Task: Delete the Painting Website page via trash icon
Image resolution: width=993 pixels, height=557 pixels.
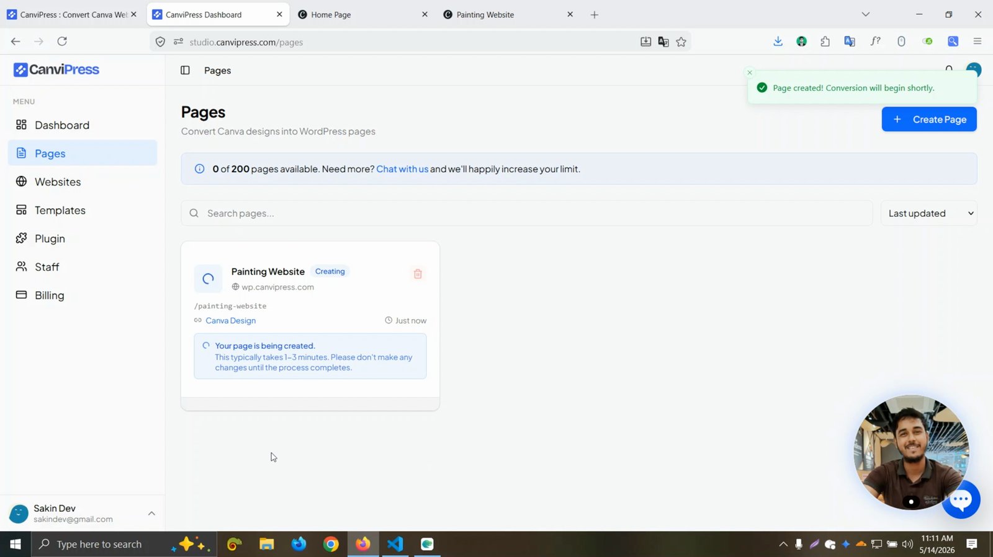Action: 418,274
